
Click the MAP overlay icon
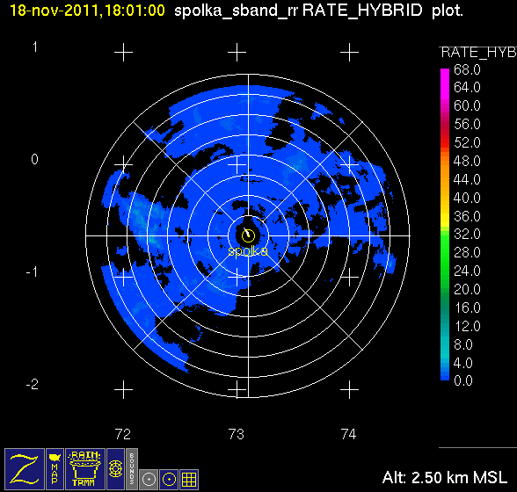point(55,469)
